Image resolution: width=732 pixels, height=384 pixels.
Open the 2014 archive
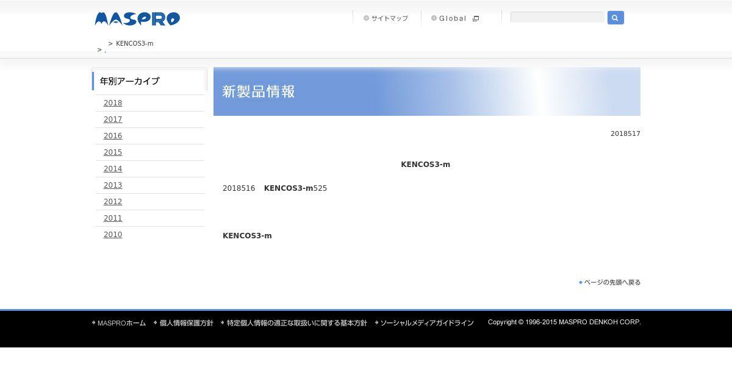coord(113,169)
